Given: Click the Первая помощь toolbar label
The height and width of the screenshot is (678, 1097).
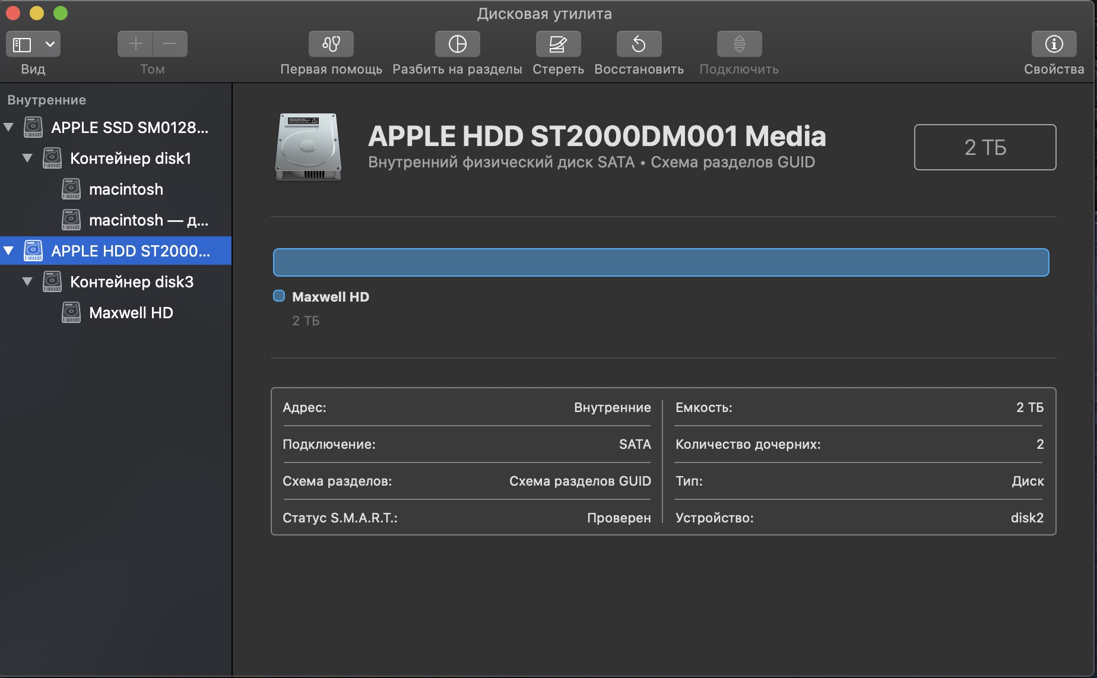Looking at the screenshot, I should coord(331,69).
